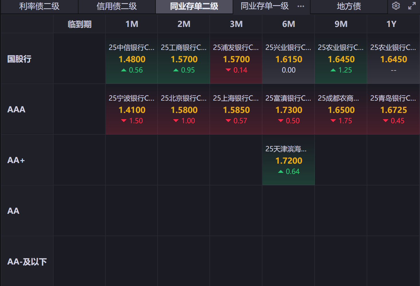Click the 1.6725 yield value
This screenshot has width=420, height=286.
[394, 110]
